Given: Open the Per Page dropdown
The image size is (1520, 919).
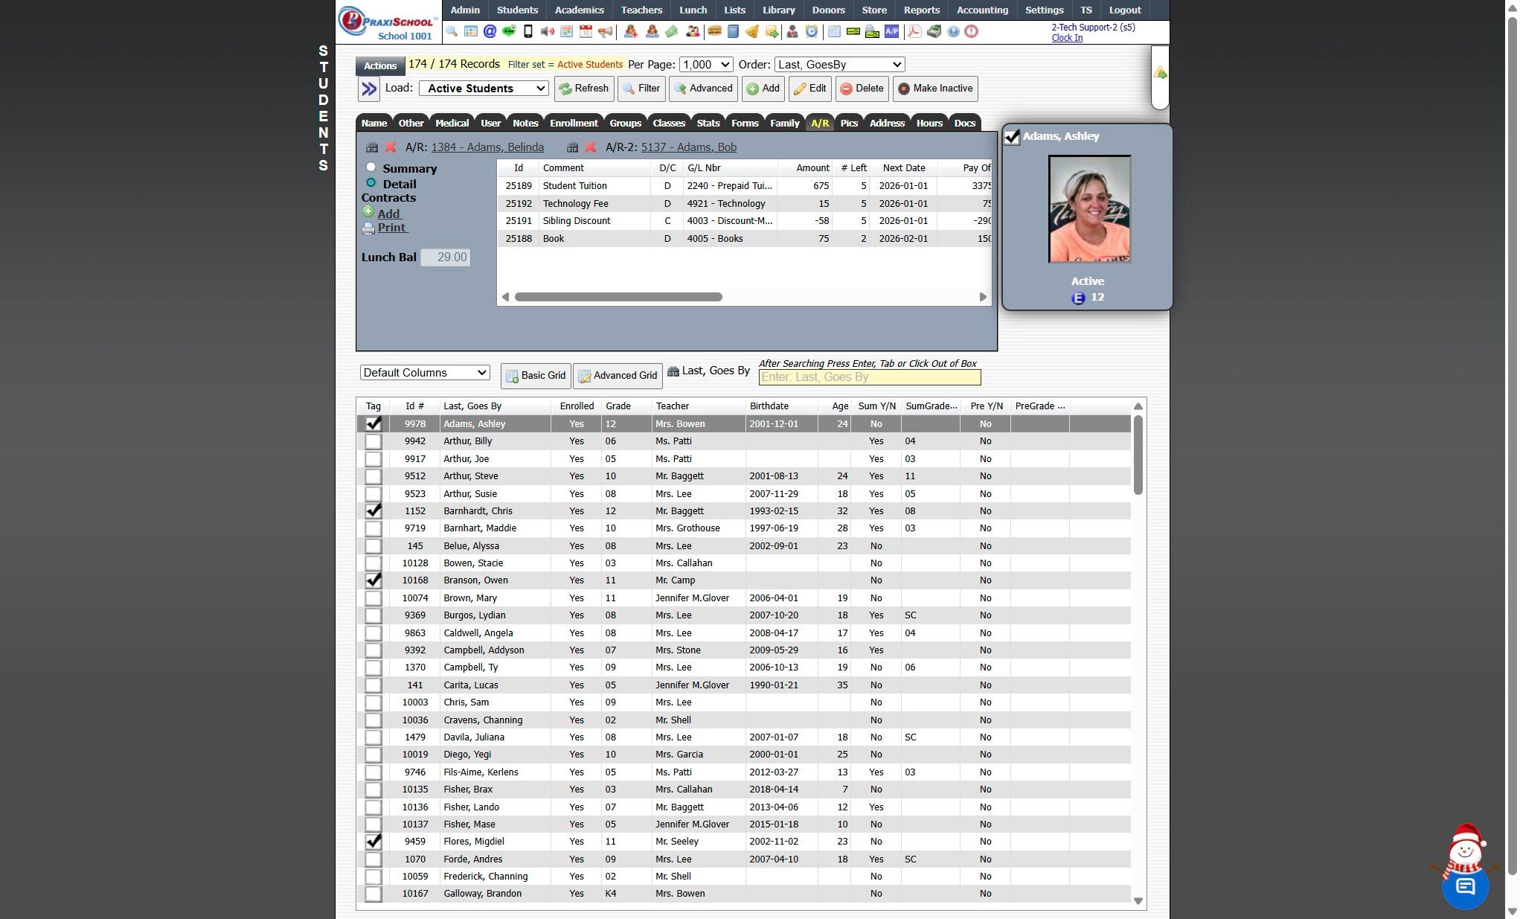Looking at the screenshot, I should coord(705,65).
